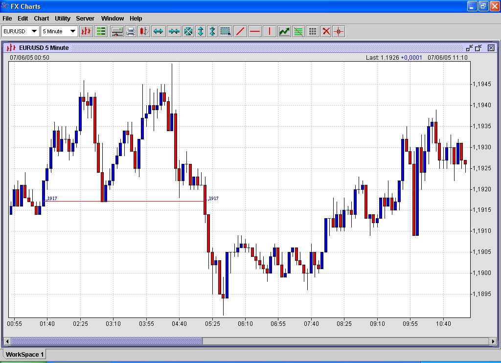Click the 07/06/05 11:10 end date label
501x363 pixels.
[447, 58]
